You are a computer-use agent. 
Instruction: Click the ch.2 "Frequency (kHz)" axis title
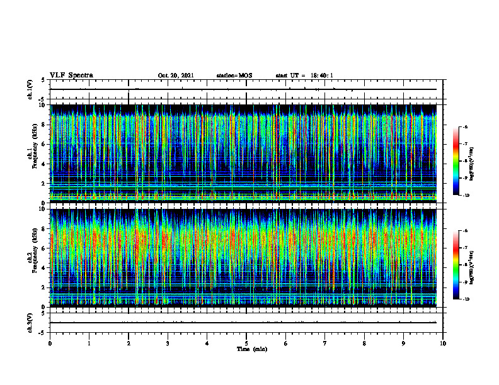35,251
